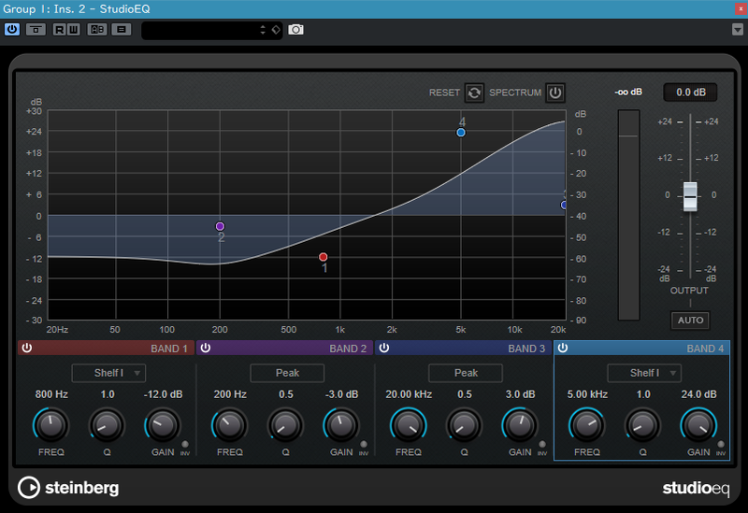Open Band 1 Shelf I filter type dropdown
The height and width of the screenshot is (513, 748).
(108, 373)
